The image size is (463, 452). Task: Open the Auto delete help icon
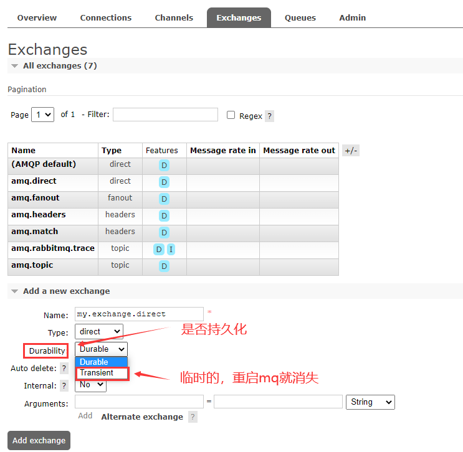64,368
